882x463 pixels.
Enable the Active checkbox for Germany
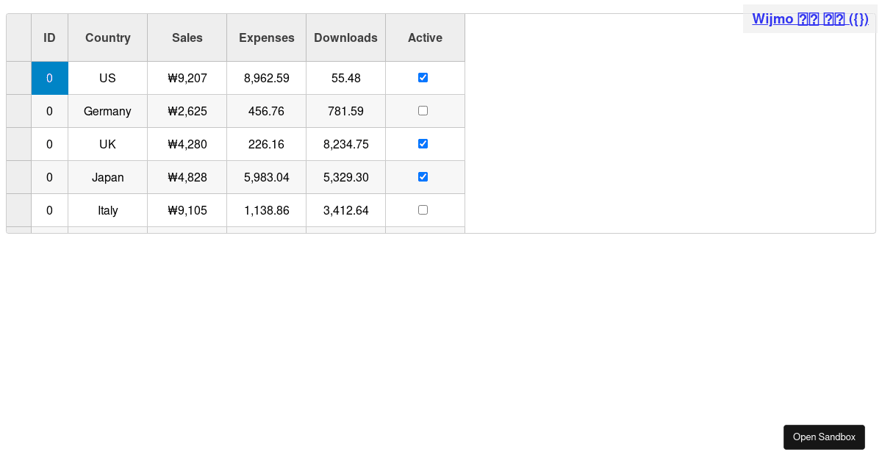pyautogui.click(x=423, y=111)
